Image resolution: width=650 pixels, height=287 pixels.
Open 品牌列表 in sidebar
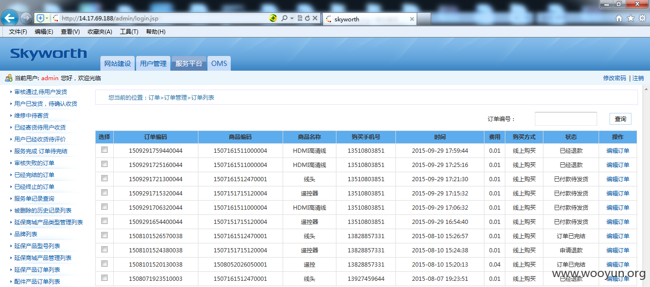[26, 234]
